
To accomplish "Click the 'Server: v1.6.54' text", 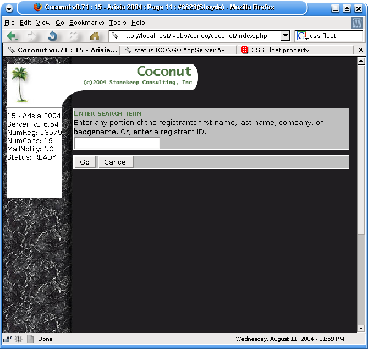I will [x=33, y=124].
